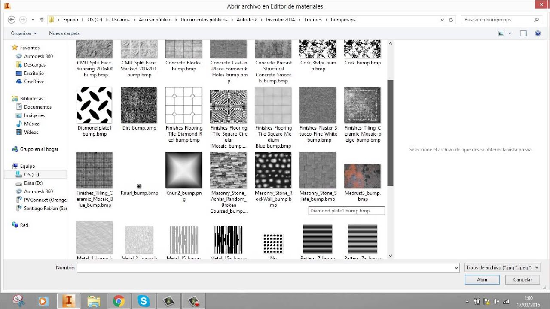Open Google Chrome from the taskbar
550x309 pixels.
(119, 301)
